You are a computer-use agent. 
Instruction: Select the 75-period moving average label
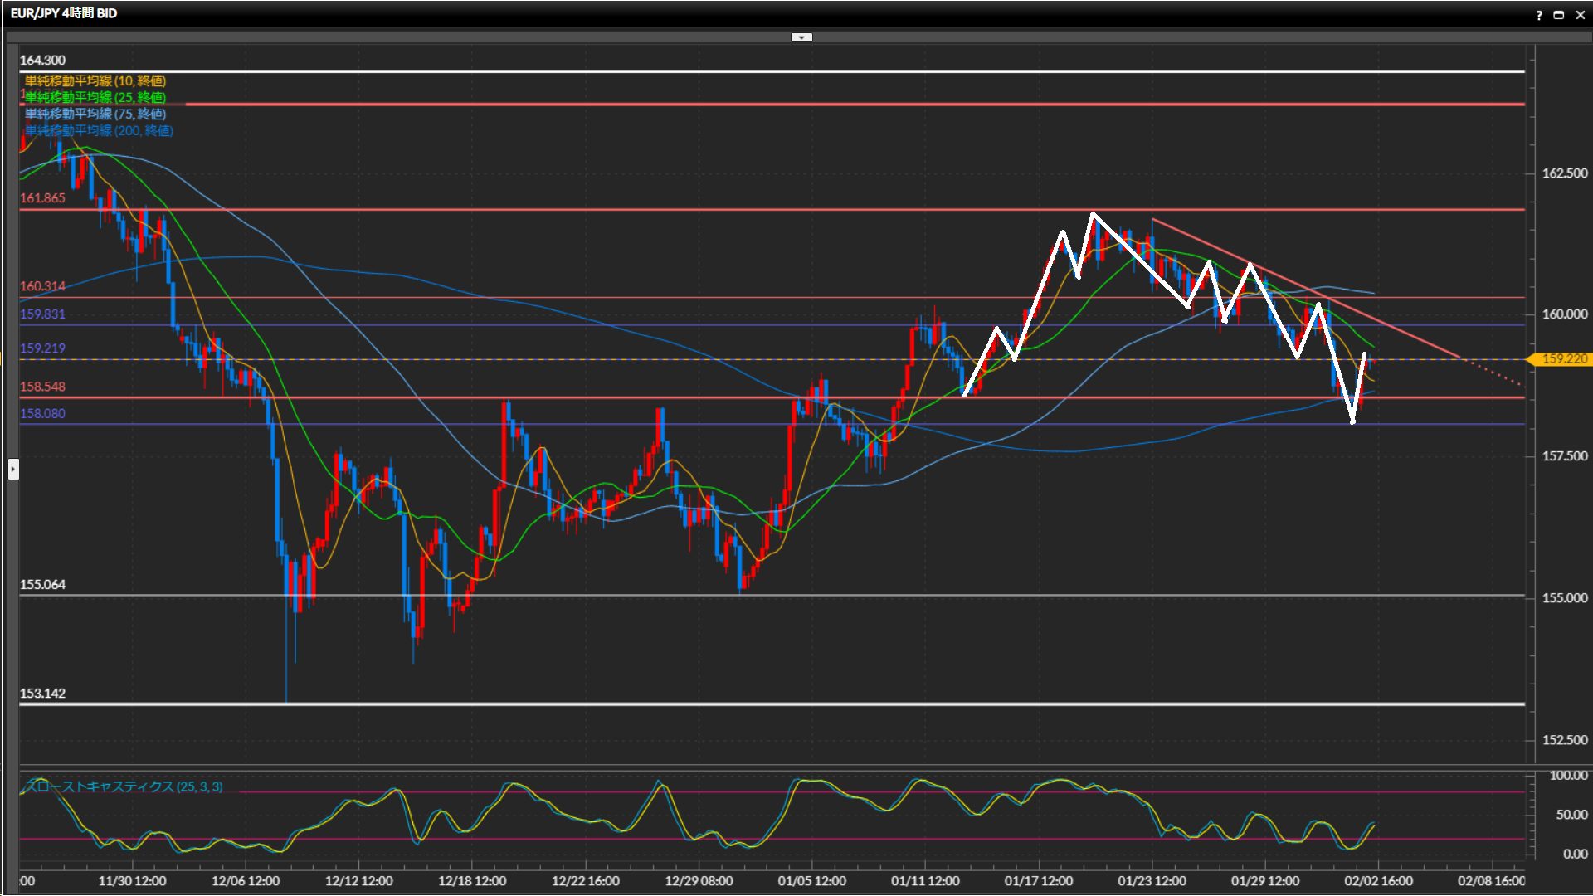click(95, 114)
